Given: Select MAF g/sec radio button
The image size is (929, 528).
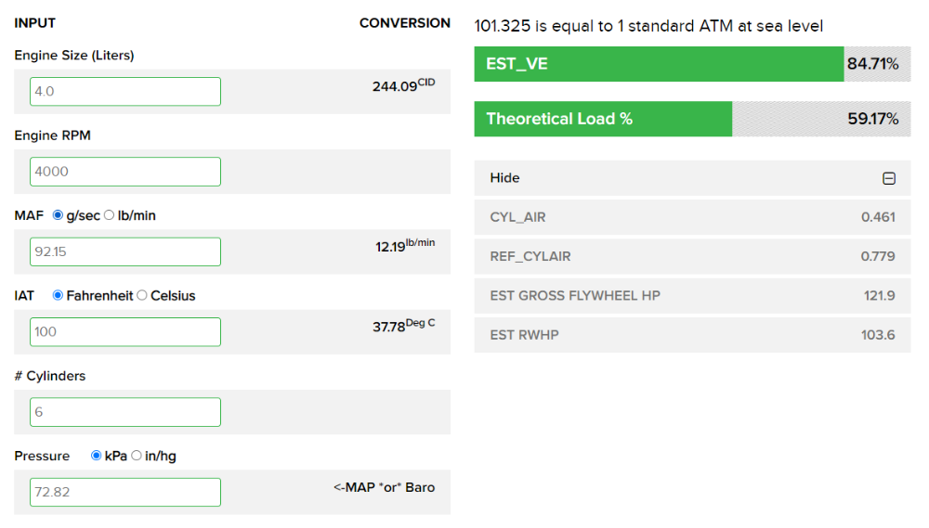Looking at the screenshot, I should click(x=59, y=215).
